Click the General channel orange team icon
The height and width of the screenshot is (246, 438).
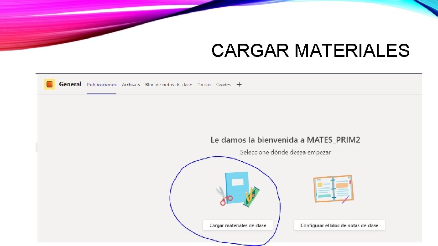[x=50, y=84]
